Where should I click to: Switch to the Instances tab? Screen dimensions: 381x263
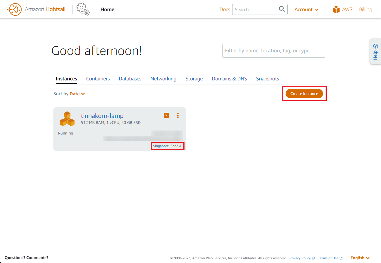(x=66, y=79)
